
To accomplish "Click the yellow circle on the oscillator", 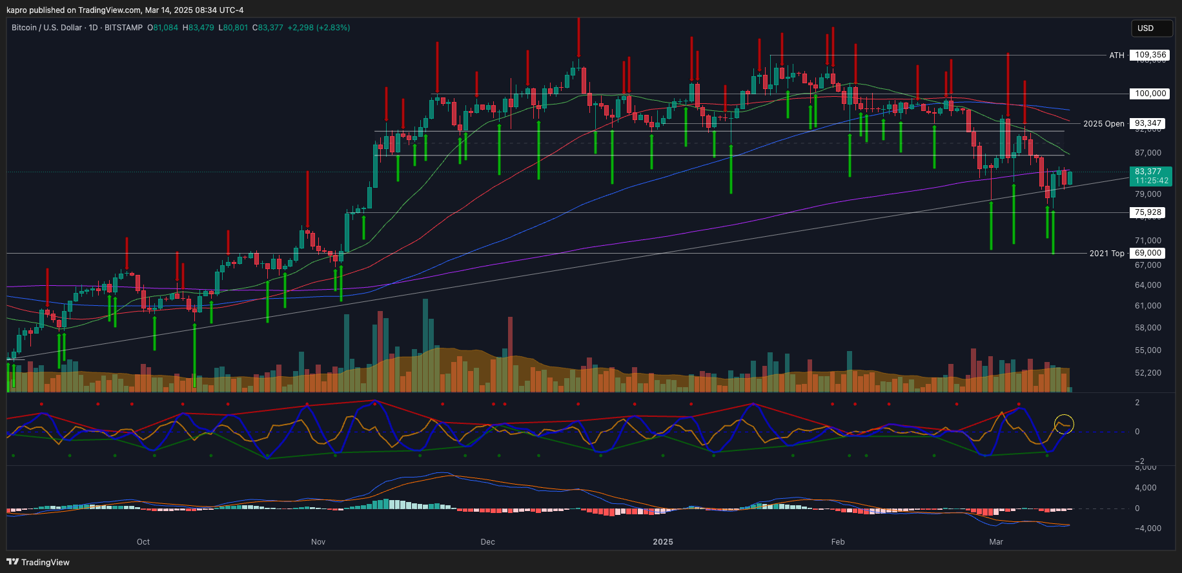I will [1063, 424].
